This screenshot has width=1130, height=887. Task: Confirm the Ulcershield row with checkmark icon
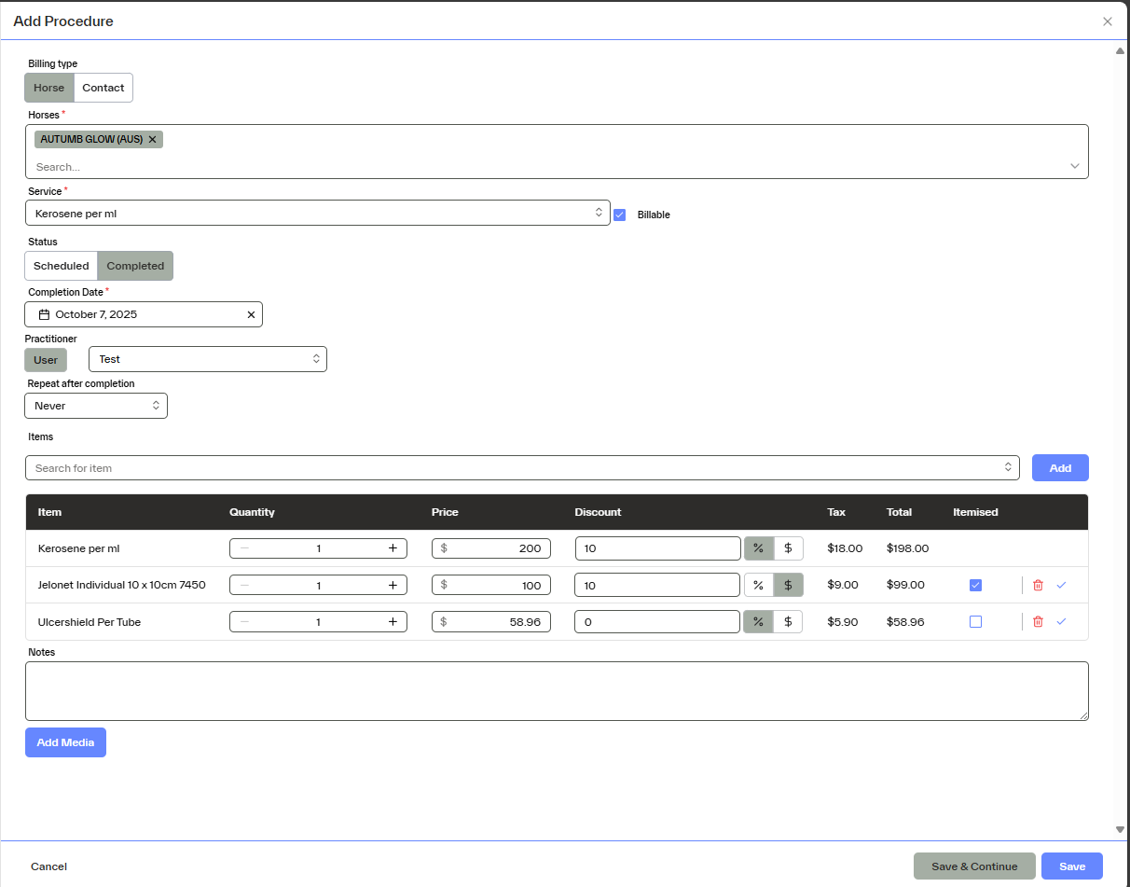click(1061, 621)
